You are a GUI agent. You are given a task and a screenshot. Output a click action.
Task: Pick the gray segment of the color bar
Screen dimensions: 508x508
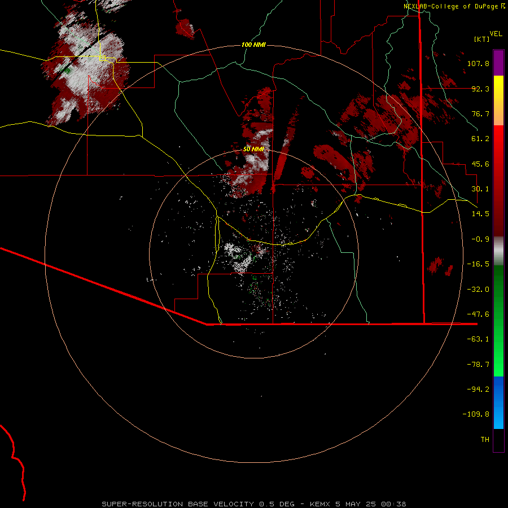[498, 251]
